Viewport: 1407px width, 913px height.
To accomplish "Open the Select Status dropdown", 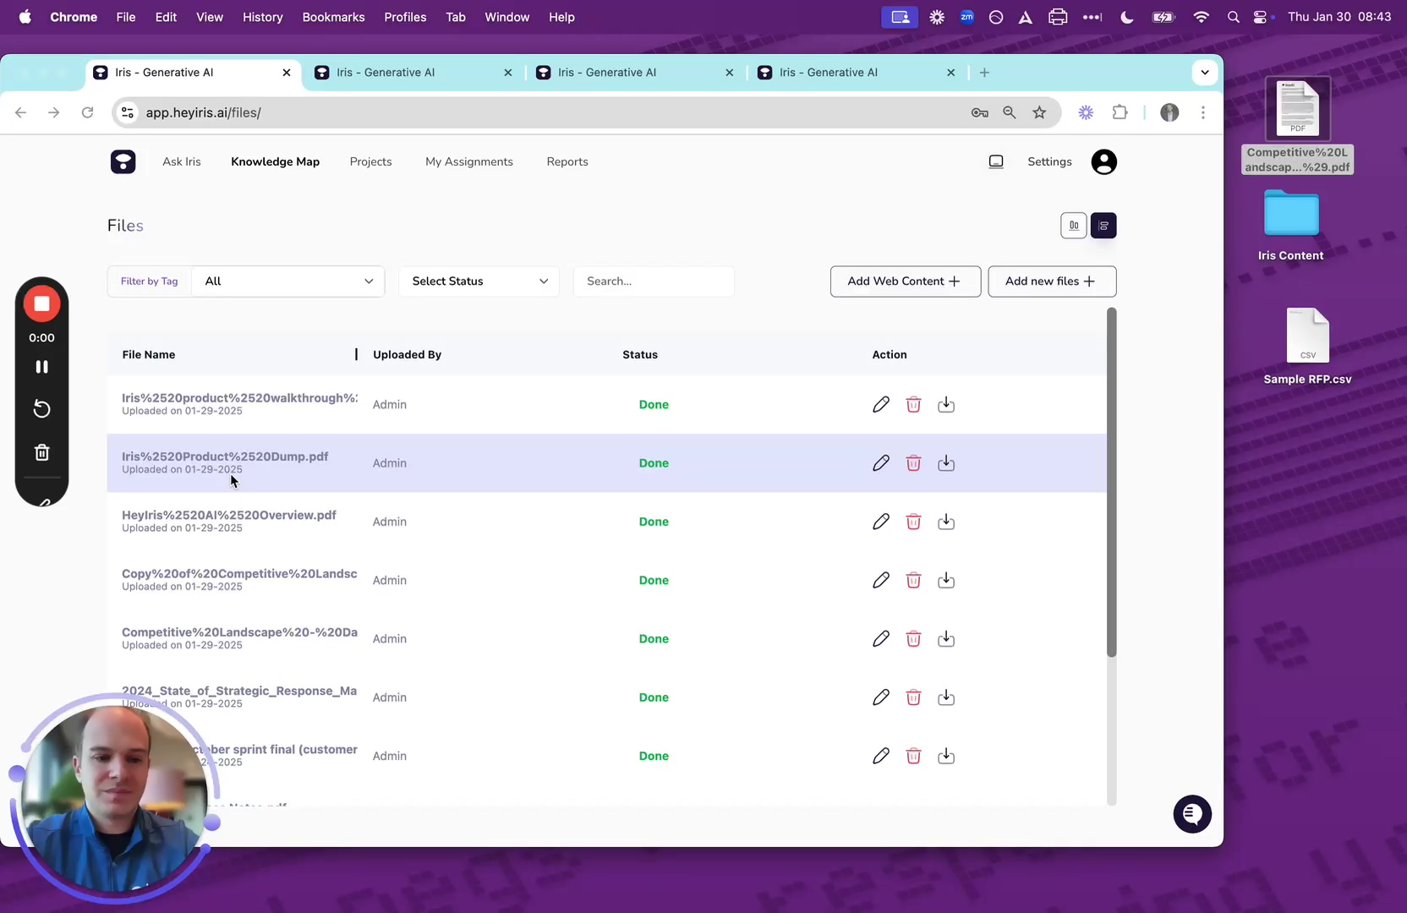I will pos(479,282).
